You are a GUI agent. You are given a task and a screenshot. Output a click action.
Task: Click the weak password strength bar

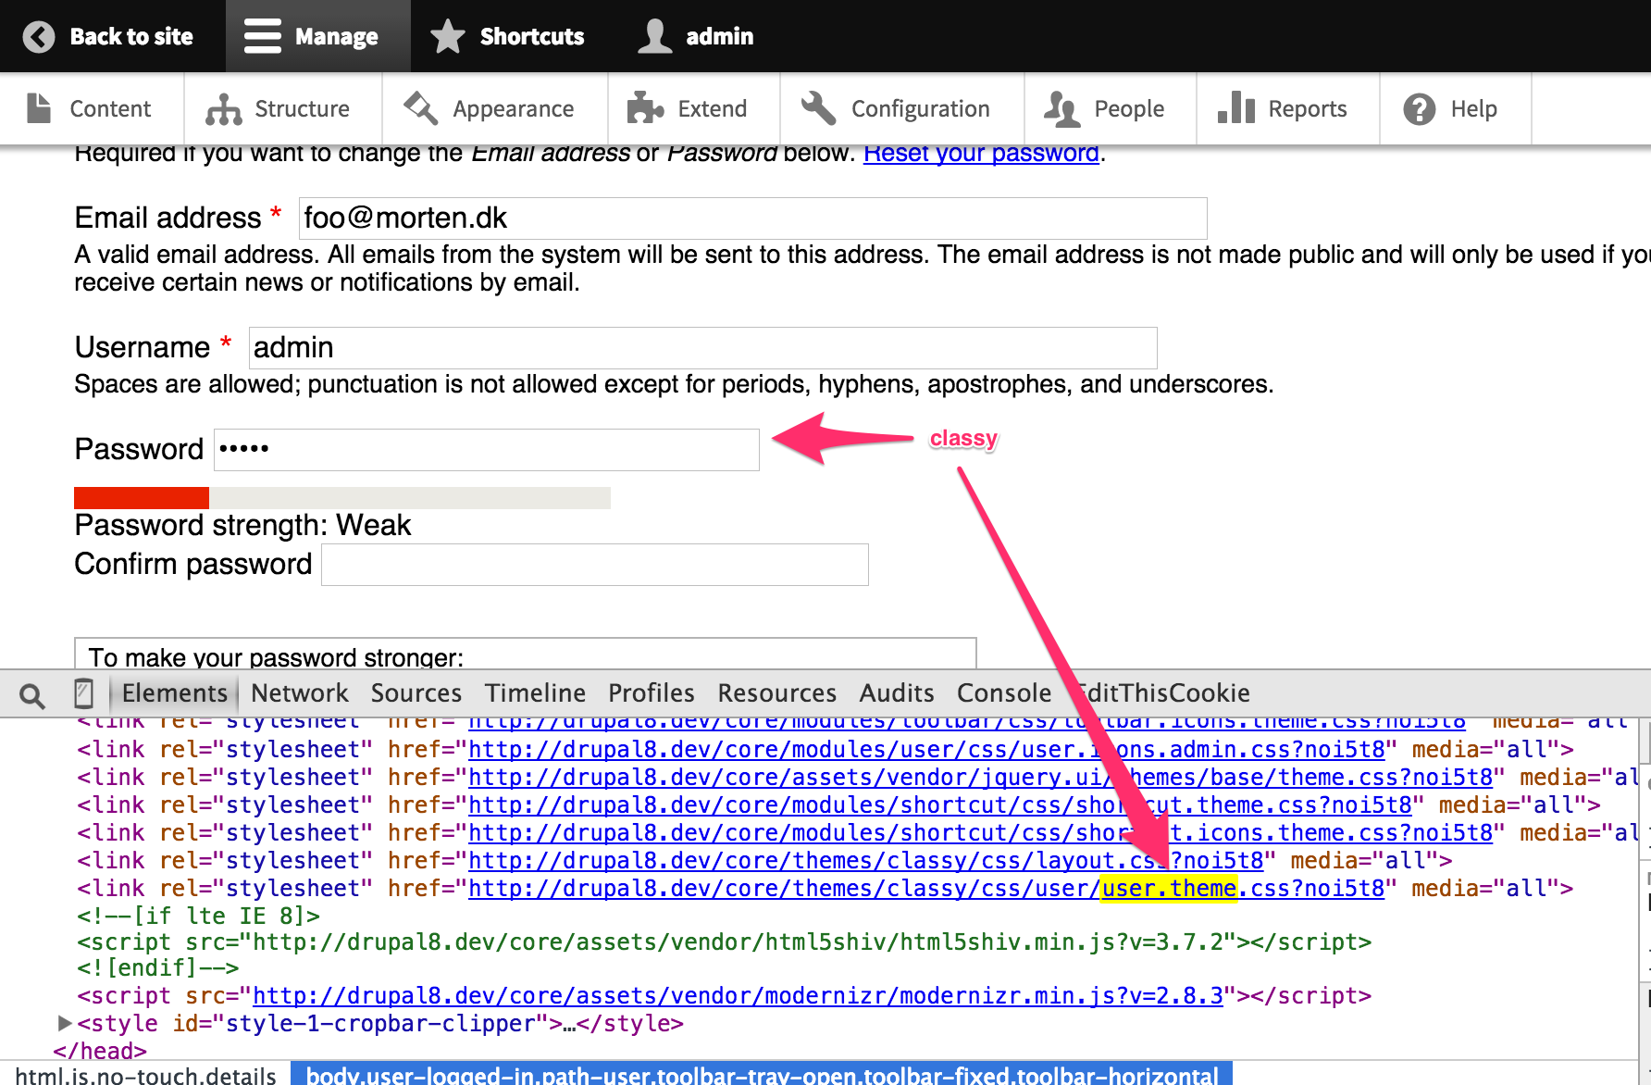(141, 497)
